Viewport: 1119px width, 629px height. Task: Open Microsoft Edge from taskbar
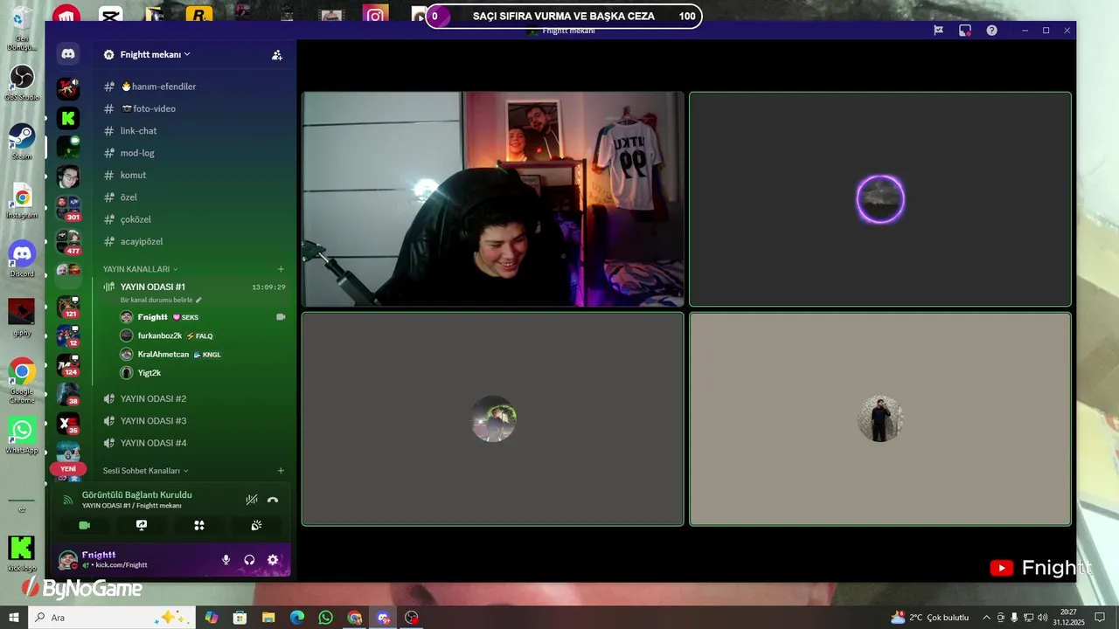(297, 618)
